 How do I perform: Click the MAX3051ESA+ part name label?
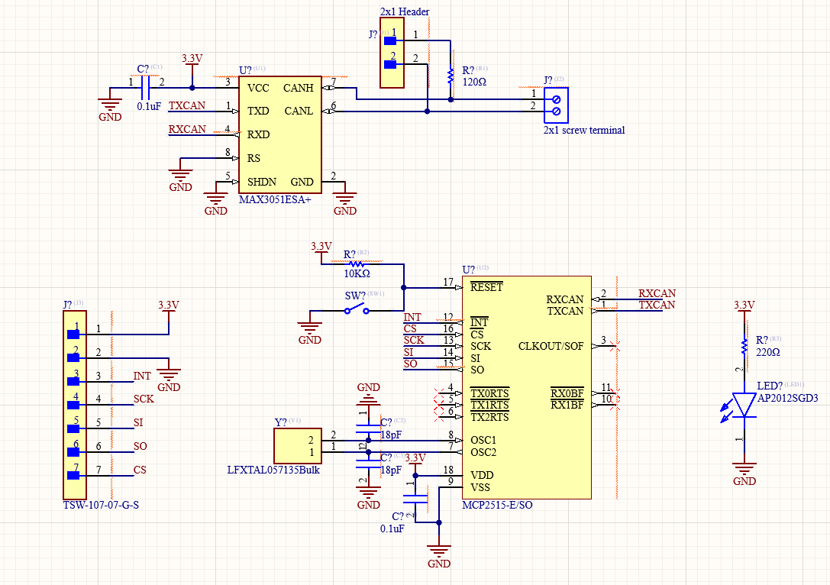(275, 199)
